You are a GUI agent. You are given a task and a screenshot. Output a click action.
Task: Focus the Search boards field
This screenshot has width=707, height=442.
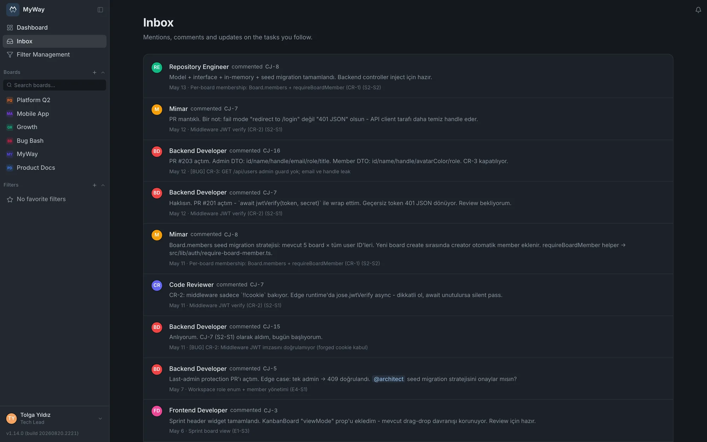click(x=54, y=85)
